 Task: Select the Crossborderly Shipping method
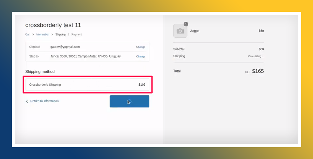(x=45, y=85)
